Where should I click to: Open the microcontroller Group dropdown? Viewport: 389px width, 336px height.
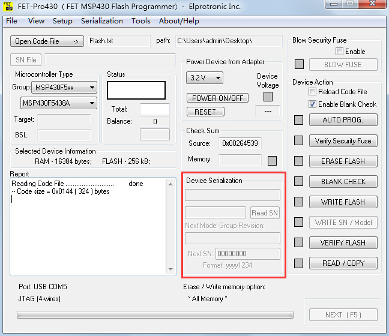tap(64, 87)
